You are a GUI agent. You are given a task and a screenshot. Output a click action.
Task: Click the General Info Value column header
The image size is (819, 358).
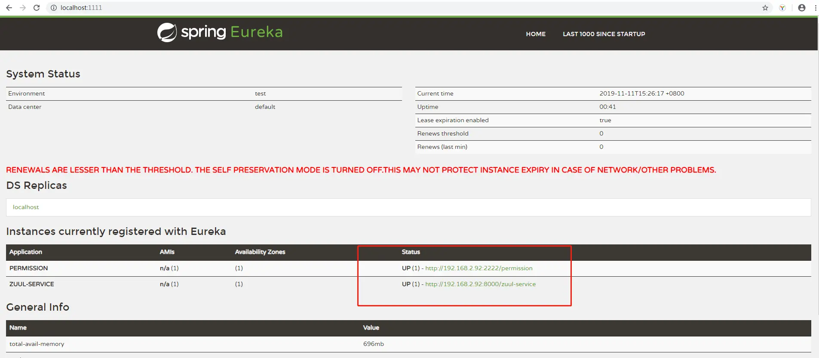[371, 327]
